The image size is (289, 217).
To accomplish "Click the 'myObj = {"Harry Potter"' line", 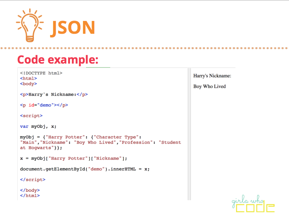I will 80,137.
